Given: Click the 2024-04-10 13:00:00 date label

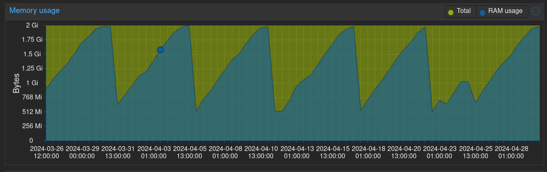Looking at the screenshot, I should (261, 152).
